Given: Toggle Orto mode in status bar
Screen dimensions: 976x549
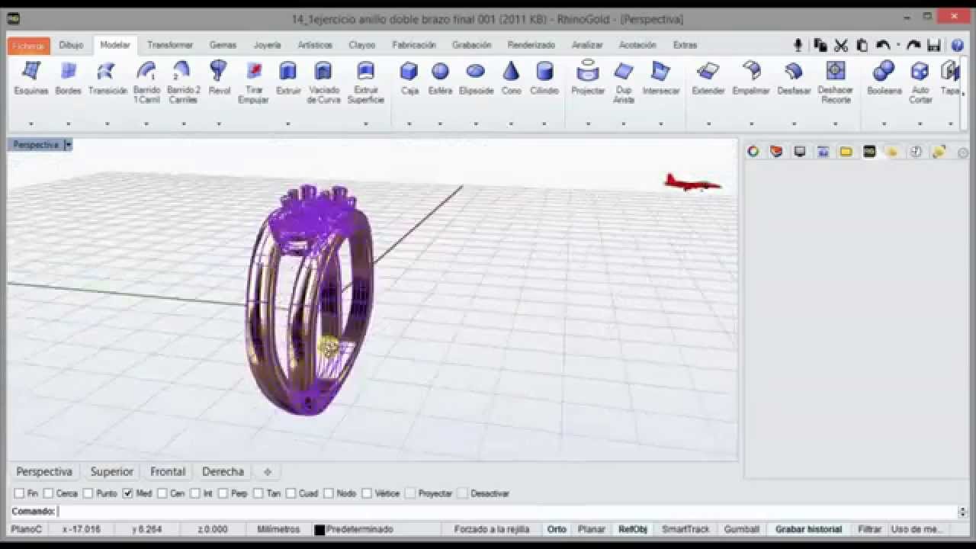Looking at the screenshot, I should point(557,529).
